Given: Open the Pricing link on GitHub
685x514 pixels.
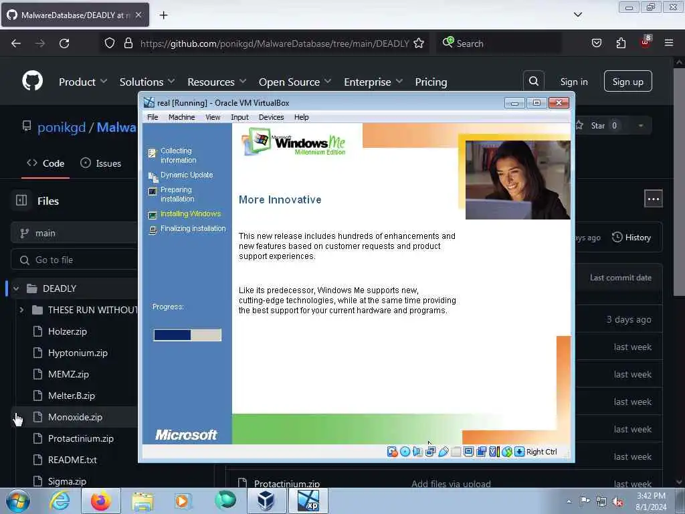Looking at the screenshot, I should pos(431,82).
